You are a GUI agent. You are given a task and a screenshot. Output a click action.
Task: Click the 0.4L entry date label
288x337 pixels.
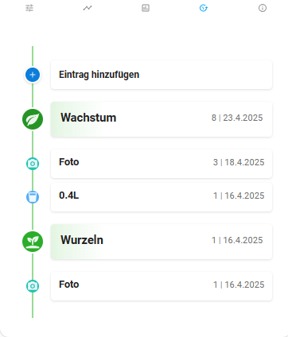pyautogui.click(x=239, y=196)
